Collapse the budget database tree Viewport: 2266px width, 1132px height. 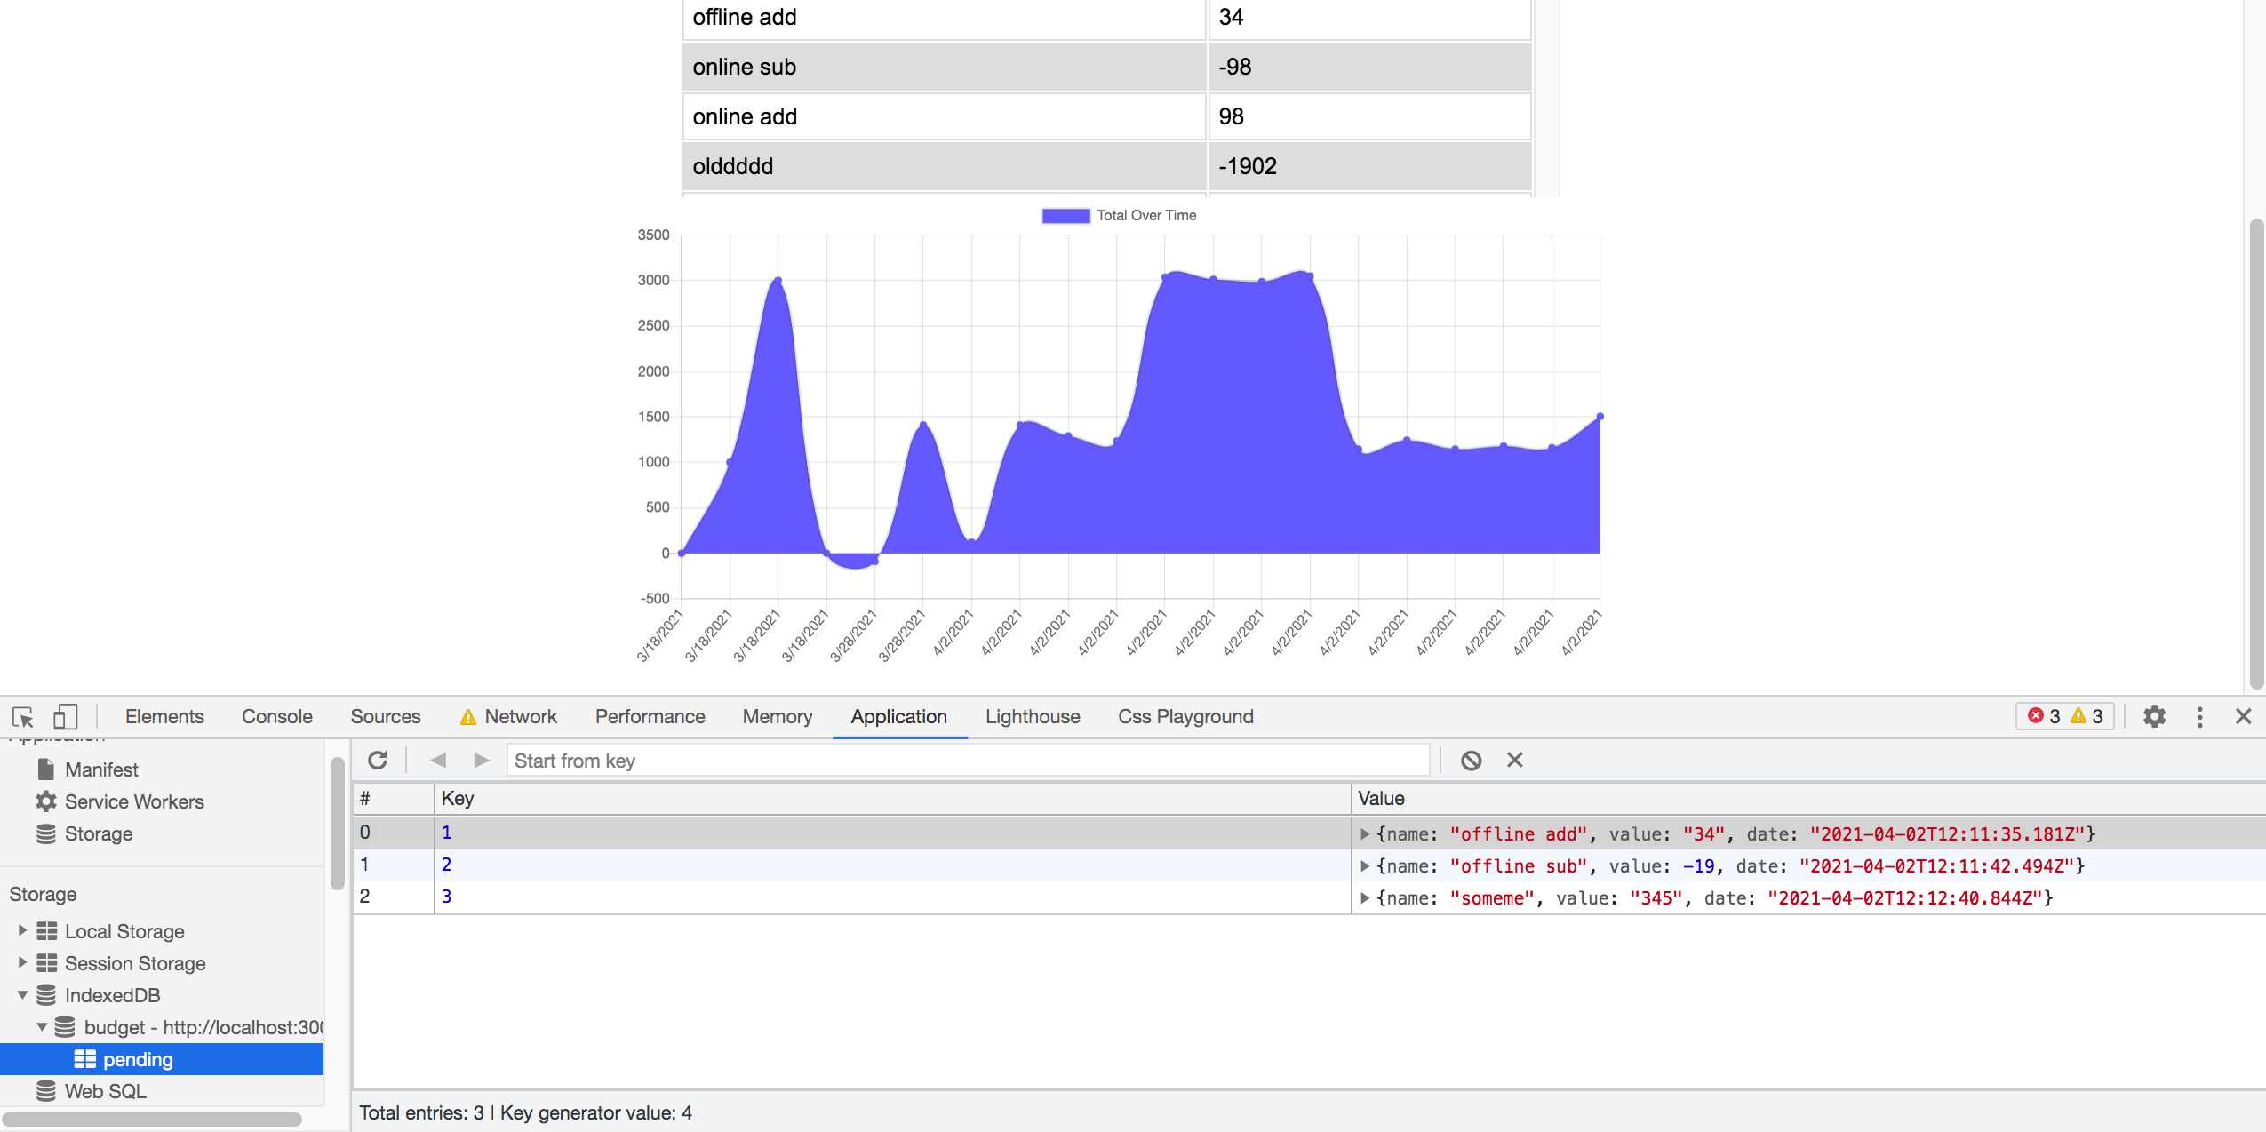coord(42,1027)
